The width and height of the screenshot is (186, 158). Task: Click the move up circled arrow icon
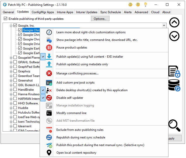click(174, 23)
